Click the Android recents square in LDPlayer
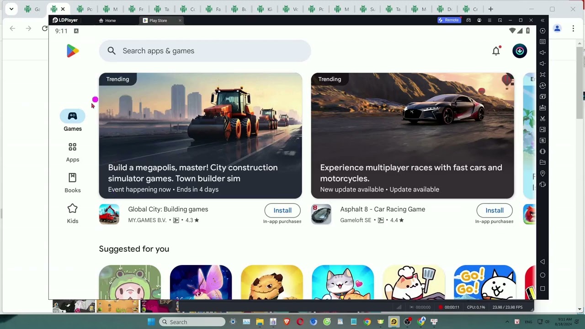The width and height of the screenshot is (585, 329). (542, 288)
